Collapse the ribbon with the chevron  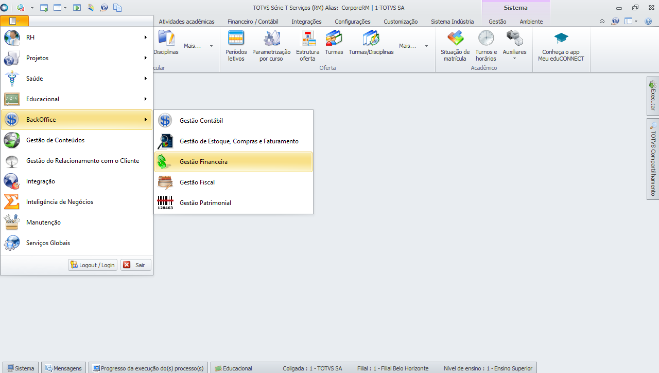pos(602,21)
